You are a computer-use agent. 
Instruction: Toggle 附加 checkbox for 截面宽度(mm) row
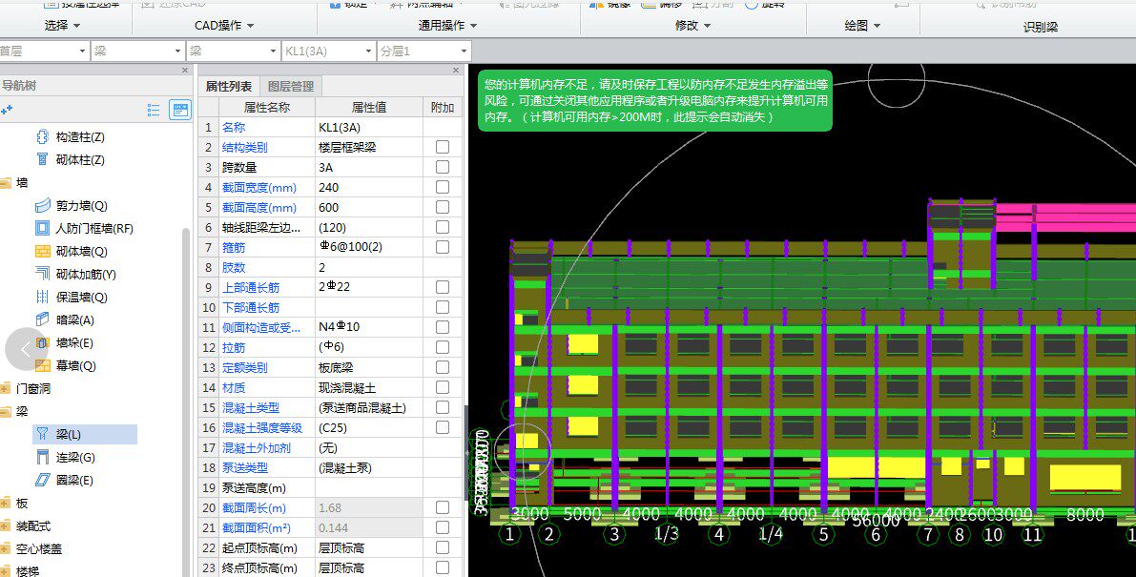tap(442, 187)
